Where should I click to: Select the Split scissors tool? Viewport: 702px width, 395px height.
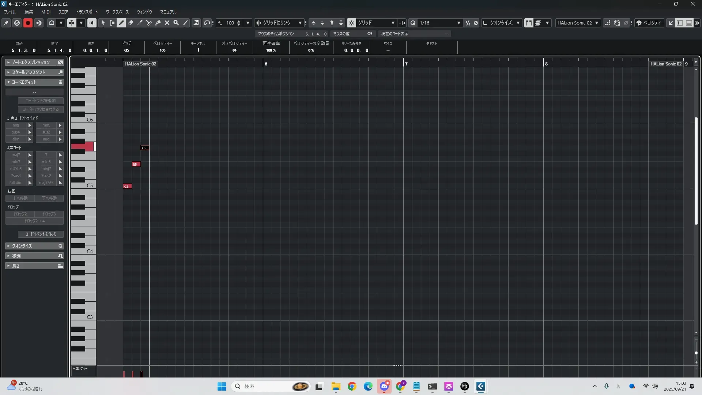(149, 23)
